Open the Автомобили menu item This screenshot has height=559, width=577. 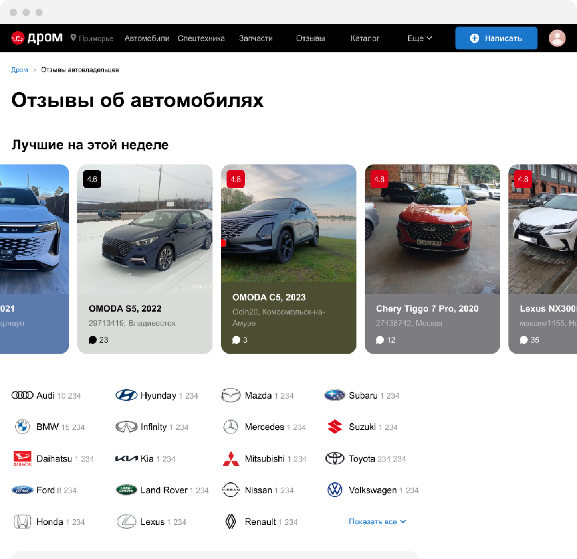point(147,38)
